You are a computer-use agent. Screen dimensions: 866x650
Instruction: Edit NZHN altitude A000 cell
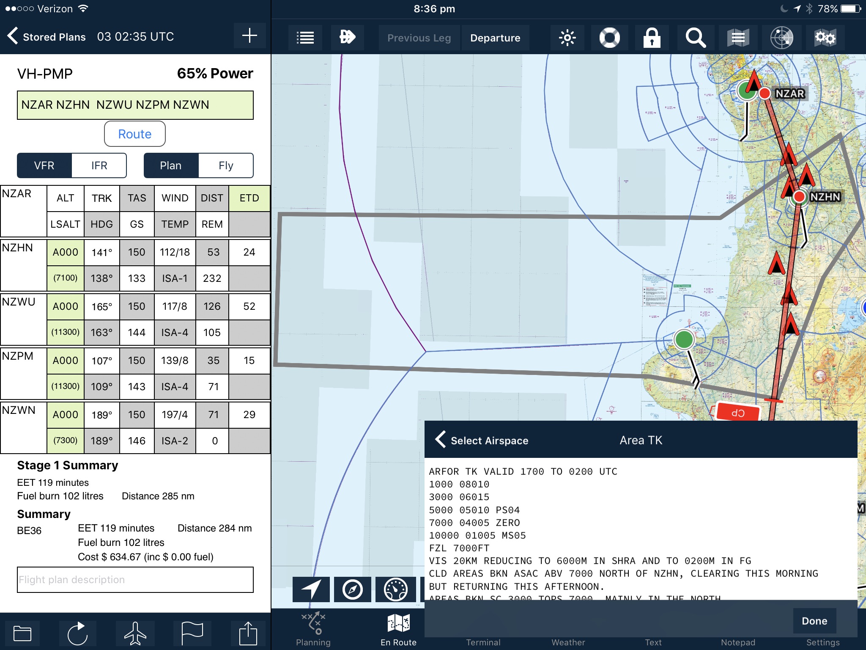(x=66, y=252)
